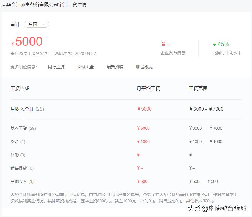Select the 同行工资 link
This screenshot has width=252, height=217.
[56, 67]
